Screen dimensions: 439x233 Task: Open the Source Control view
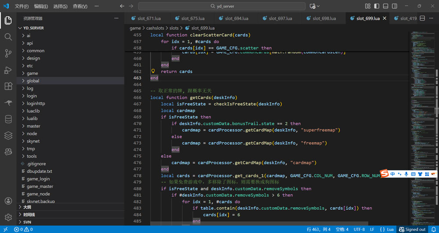click(8, 54)
